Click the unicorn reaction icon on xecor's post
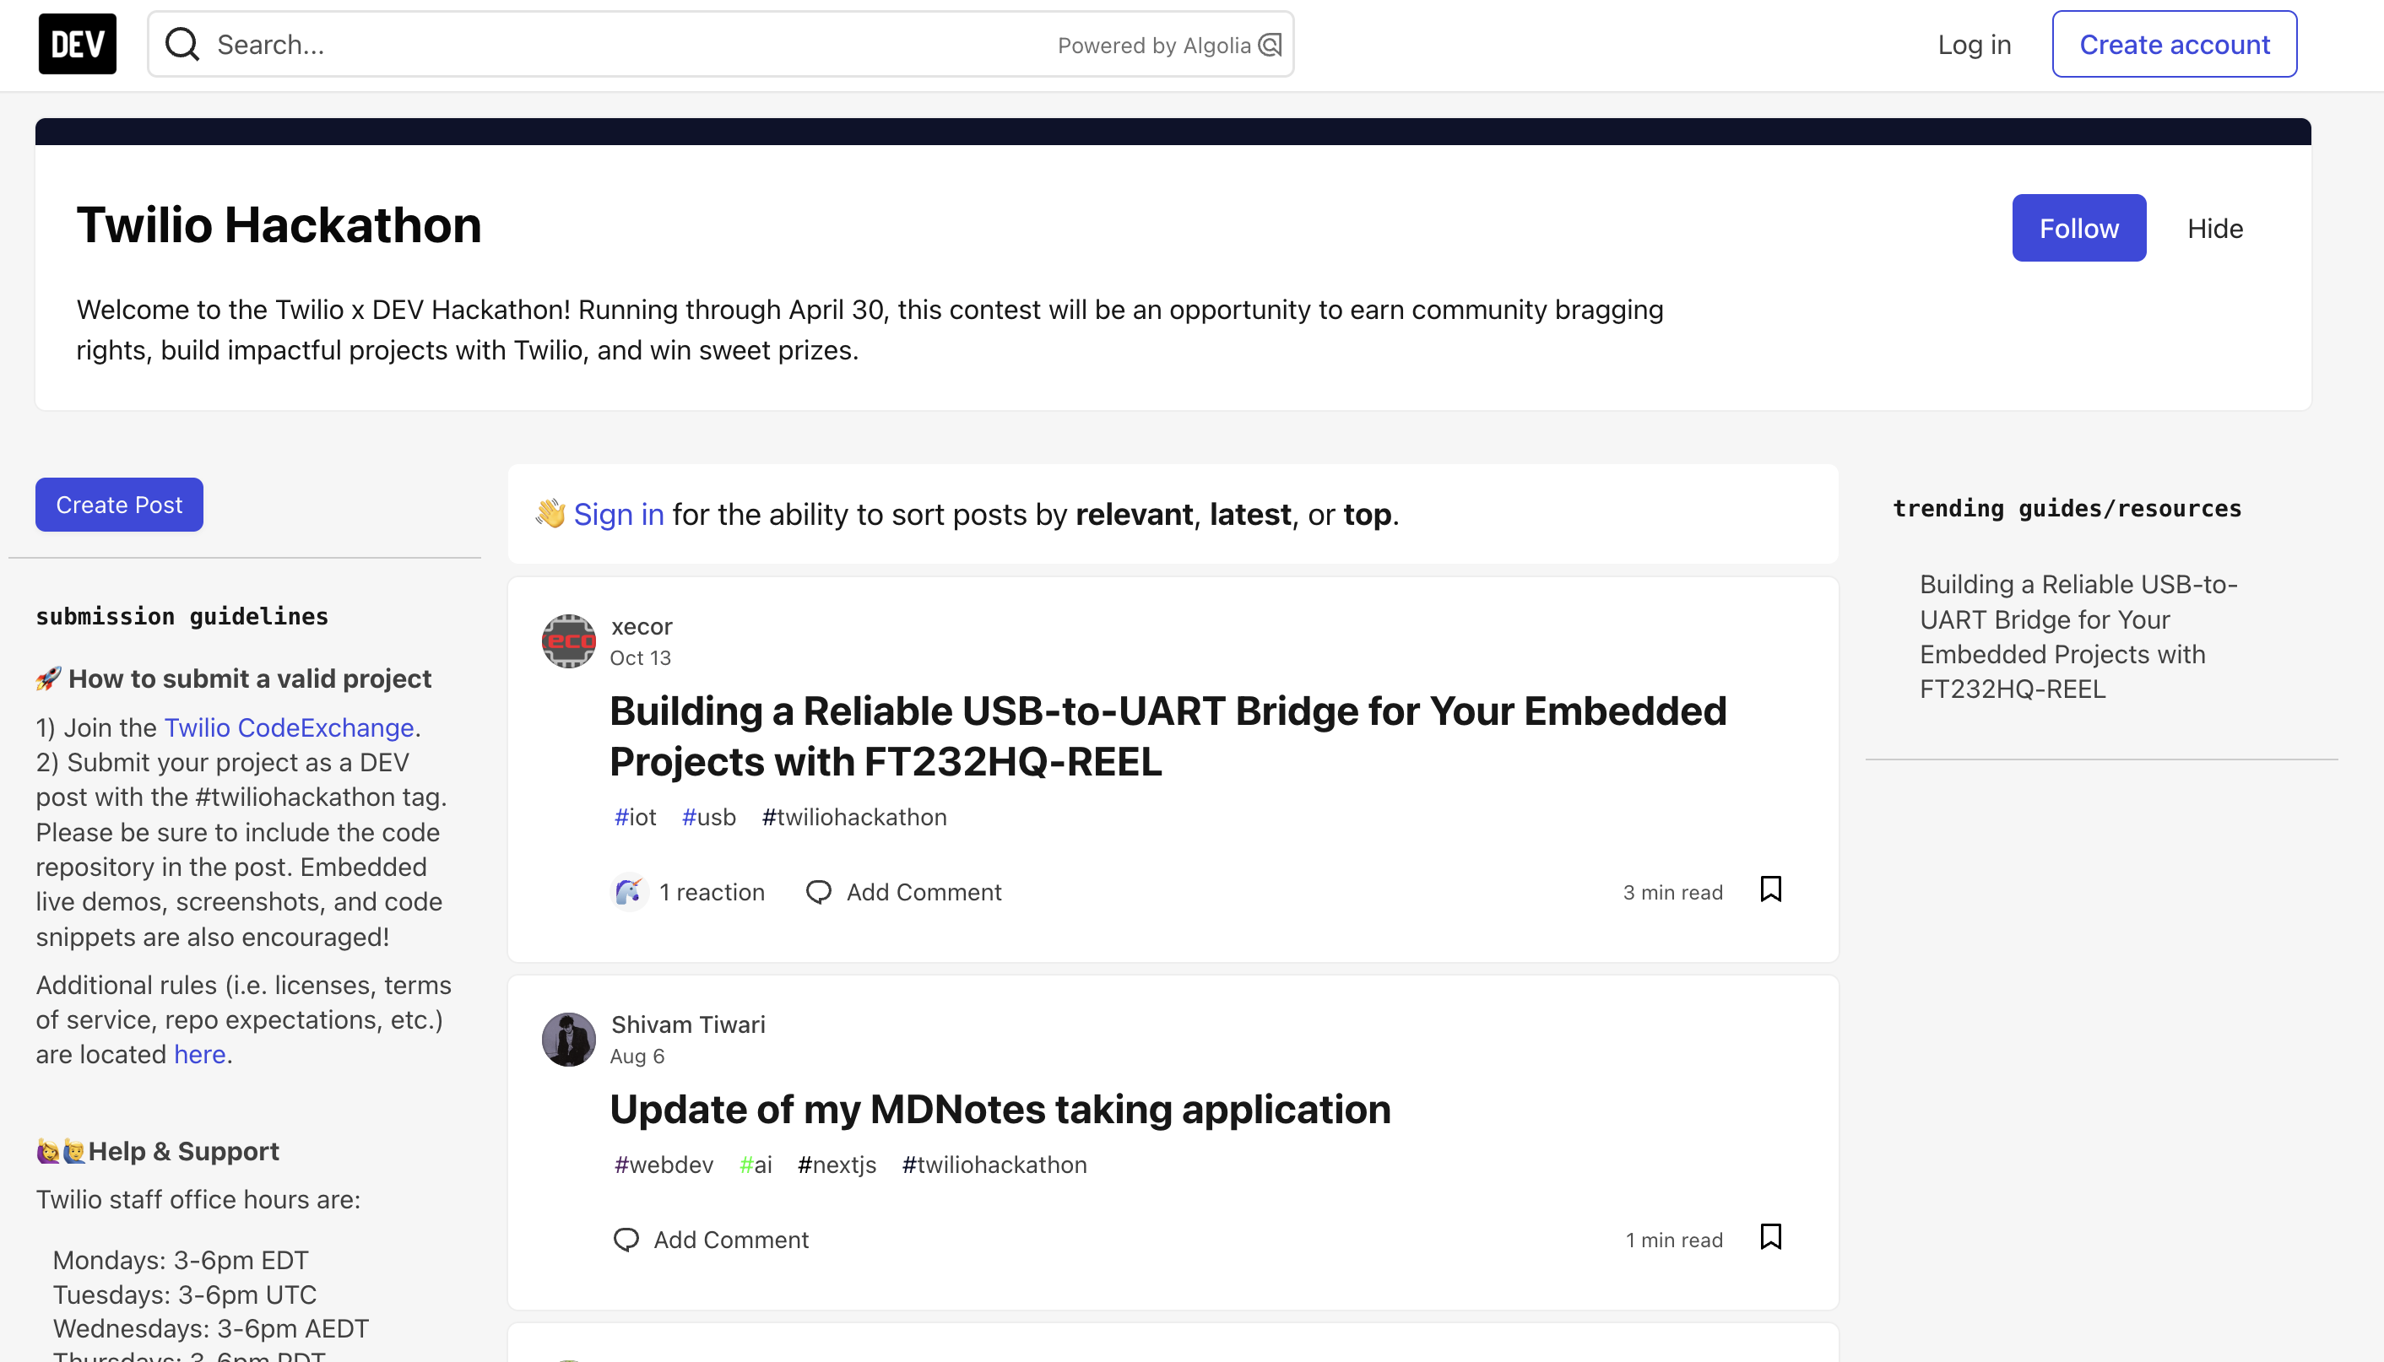This screenshot has width=2384, height=1362. click(630, 891)
